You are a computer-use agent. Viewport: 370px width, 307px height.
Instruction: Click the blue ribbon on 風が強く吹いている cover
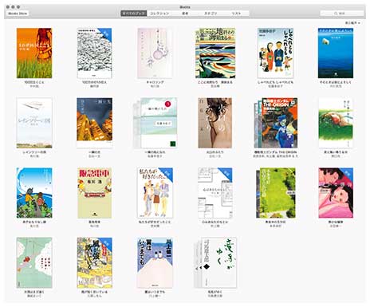106,243
